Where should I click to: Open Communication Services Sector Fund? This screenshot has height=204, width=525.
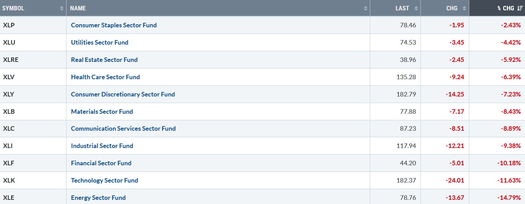click(x=123, y=129)
